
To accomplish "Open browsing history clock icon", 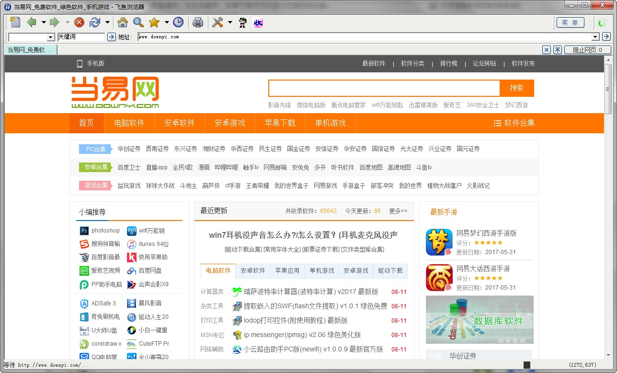I will (x=178, y=23).
